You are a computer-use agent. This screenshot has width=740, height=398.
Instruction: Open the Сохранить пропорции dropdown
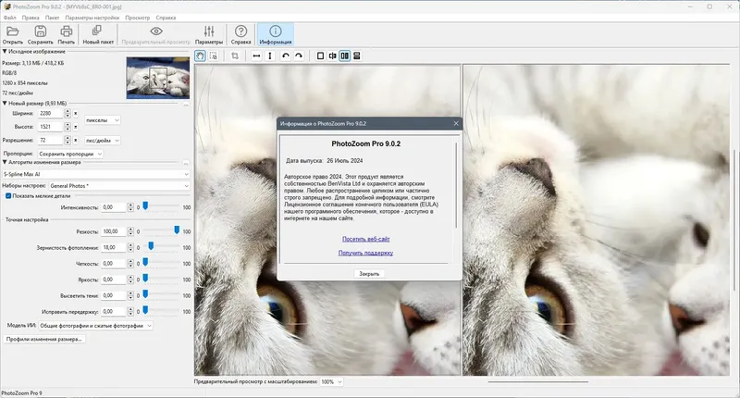point(70,154)
